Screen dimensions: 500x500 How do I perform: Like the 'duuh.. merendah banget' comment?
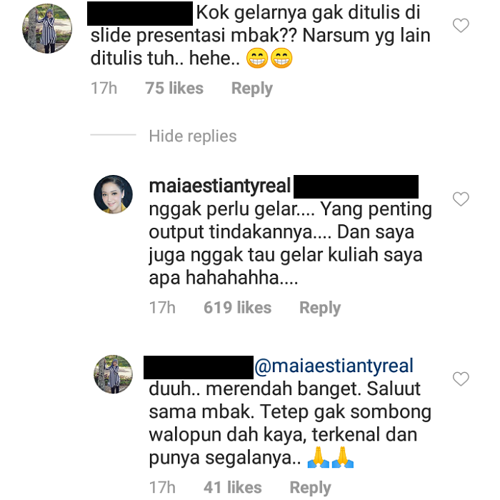click(461, 379)
